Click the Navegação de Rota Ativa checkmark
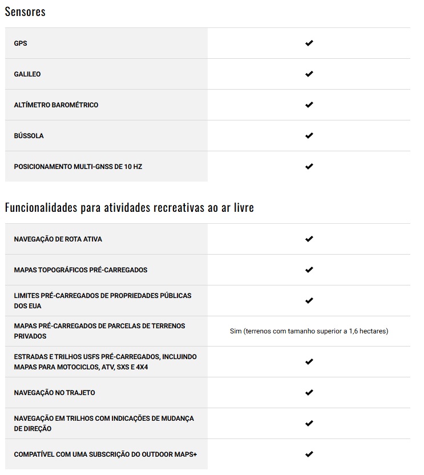 309,239
